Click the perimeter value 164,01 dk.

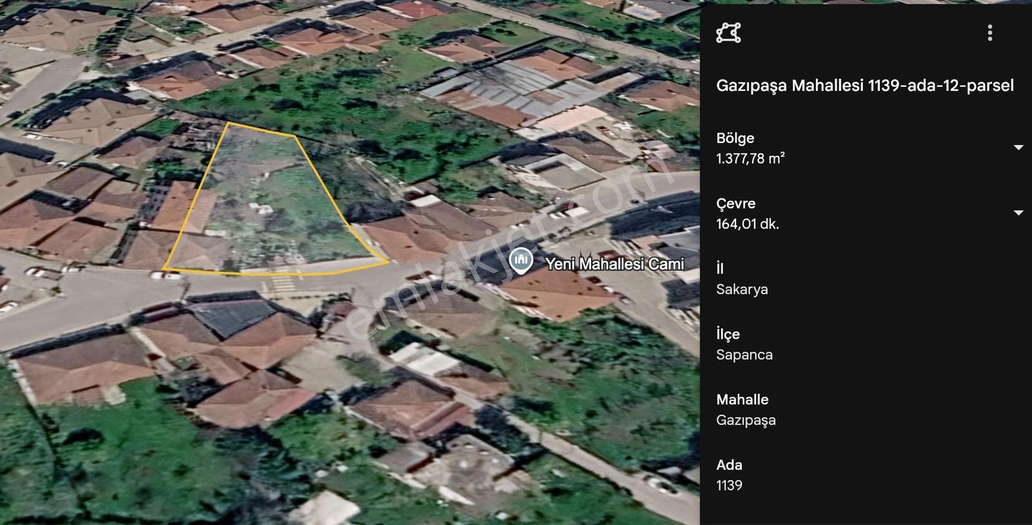pos(748,224)
